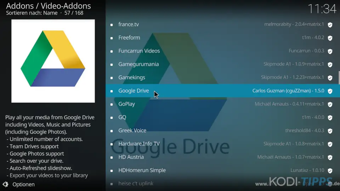
Task: Click the verified shield icon for Hardware.Info TV
Action: (x=330, y=144)
